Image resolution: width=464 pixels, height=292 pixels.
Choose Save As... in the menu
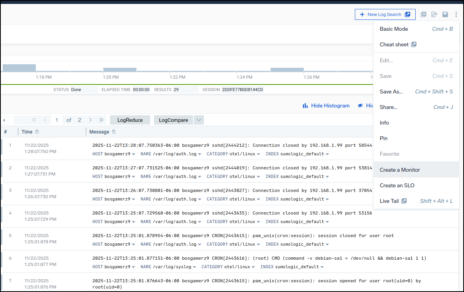click(391, 91)
